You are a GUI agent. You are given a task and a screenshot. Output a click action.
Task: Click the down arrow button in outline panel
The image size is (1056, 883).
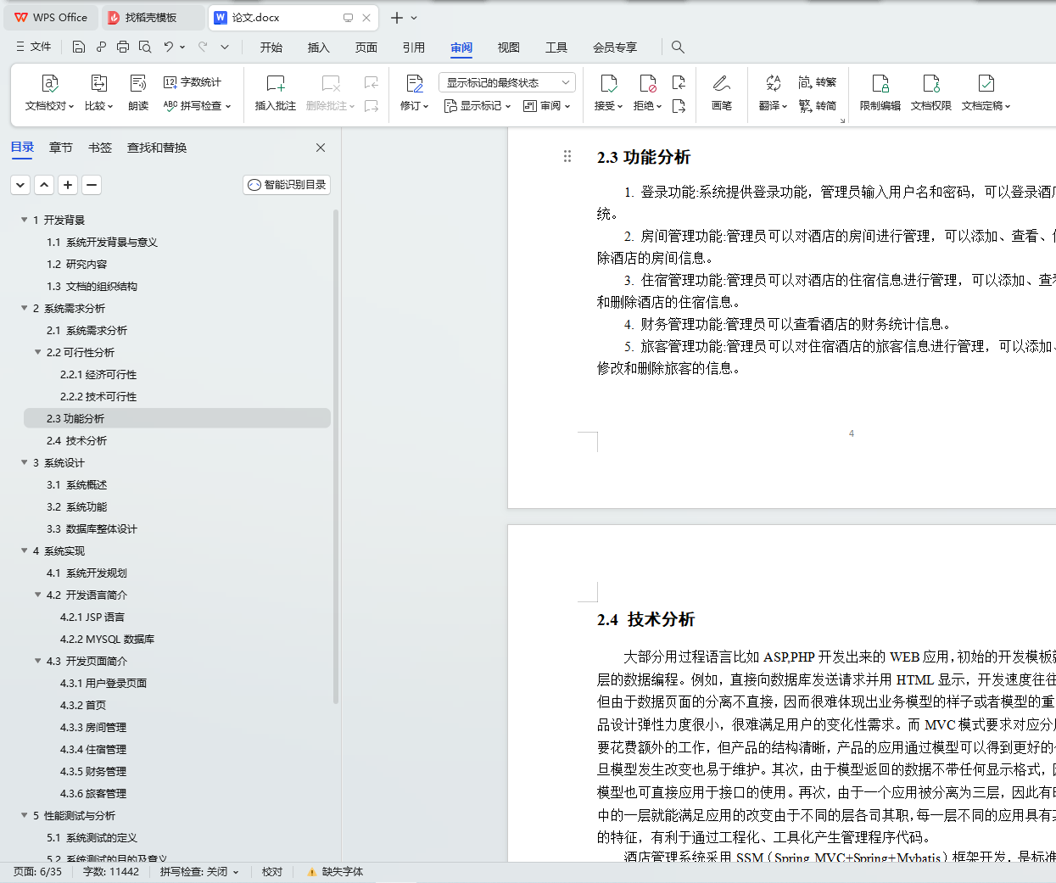(x=20, y=184)
